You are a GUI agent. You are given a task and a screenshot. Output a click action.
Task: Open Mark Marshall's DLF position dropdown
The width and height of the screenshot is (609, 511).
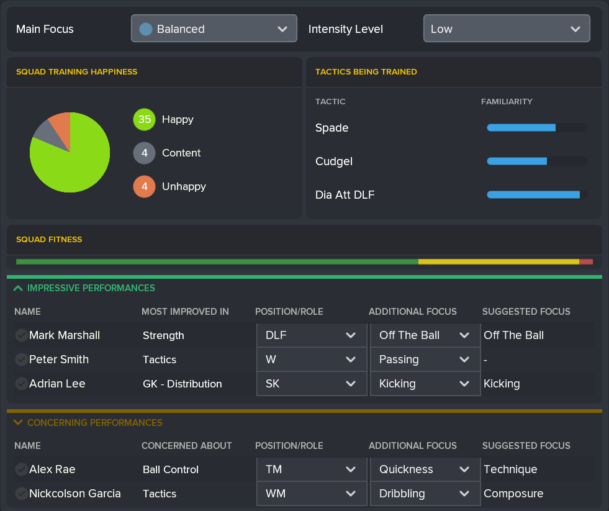[x=311, y=335]
